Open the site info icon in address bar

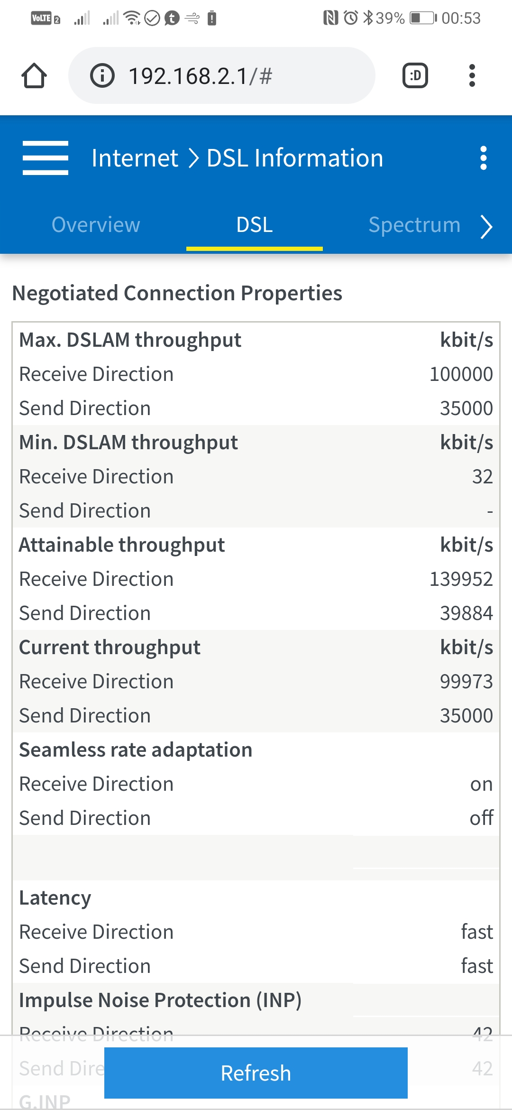pyautogui.click(x=102, y=76)
